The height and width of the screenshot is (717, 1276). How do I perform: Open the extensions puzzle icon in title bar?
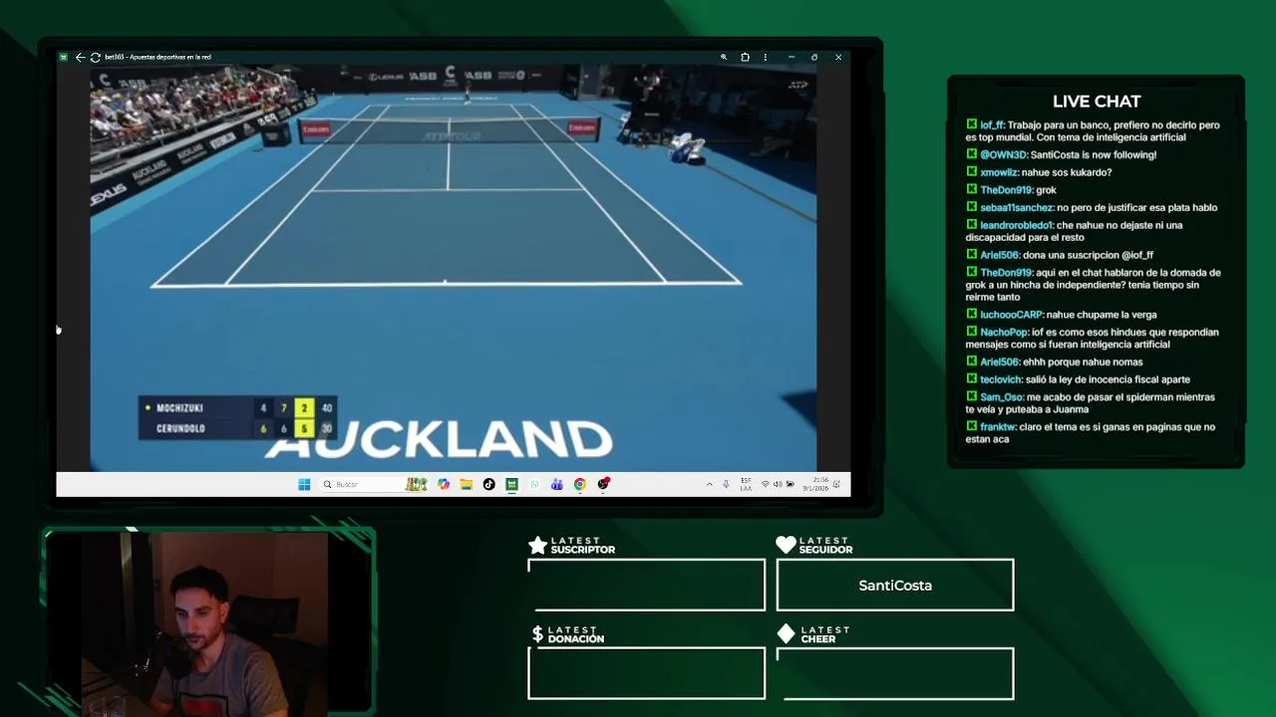745,57
